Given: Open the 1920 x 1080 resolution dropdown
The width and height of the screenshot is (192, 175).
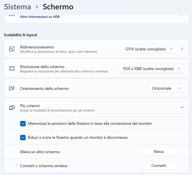Looking at the screenshot, I should pyautogui.click(x=151, y=69).
